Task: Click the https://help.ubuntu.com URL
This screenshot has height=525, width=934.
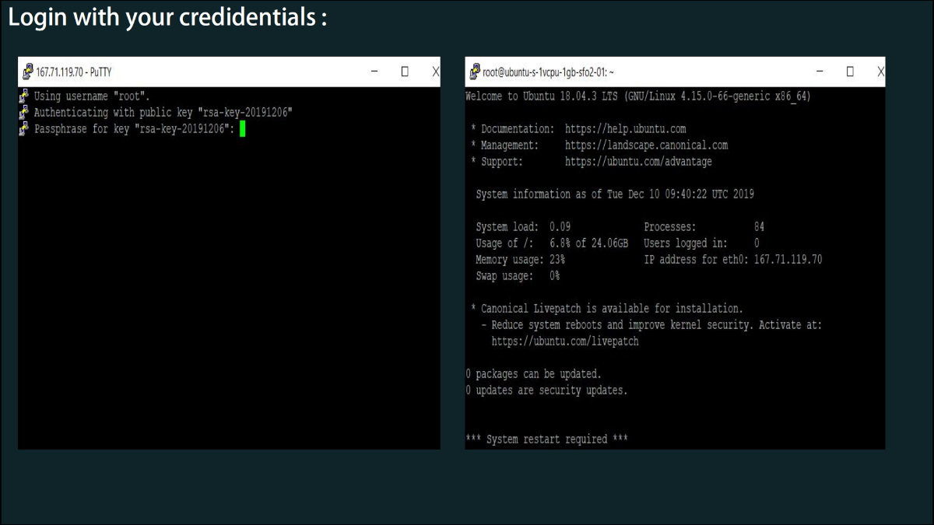Action: [x=626, y=129]
